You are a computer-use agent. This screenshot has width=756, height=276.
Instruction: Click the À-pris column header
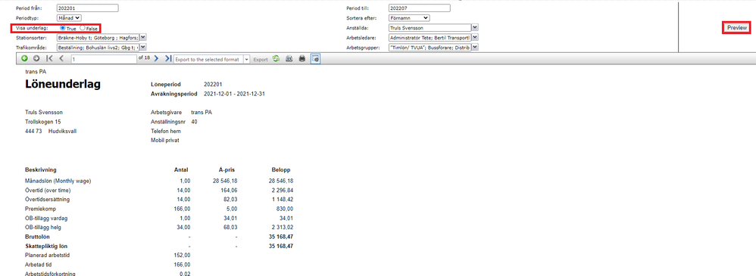click(x=226, y=170)
